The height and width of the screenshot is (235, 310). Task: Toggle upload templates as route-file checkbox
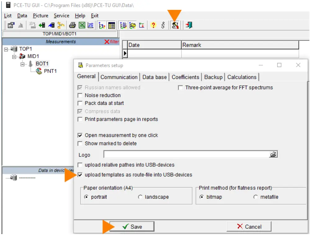80,175
